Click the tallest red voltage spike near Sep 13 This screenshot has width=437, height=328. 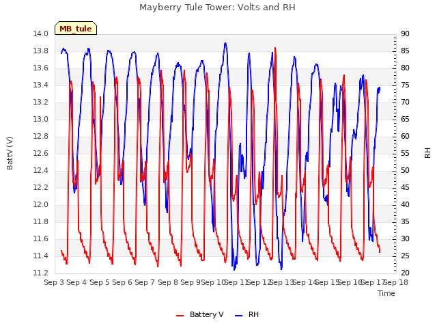click(x=275, y=48)
